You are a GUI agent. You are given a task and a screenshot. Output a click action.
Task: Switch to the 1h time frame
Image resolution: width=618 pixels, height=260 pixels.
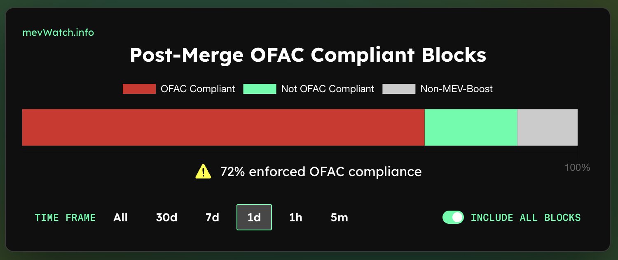pyautogui.click(x=296, y=217)
